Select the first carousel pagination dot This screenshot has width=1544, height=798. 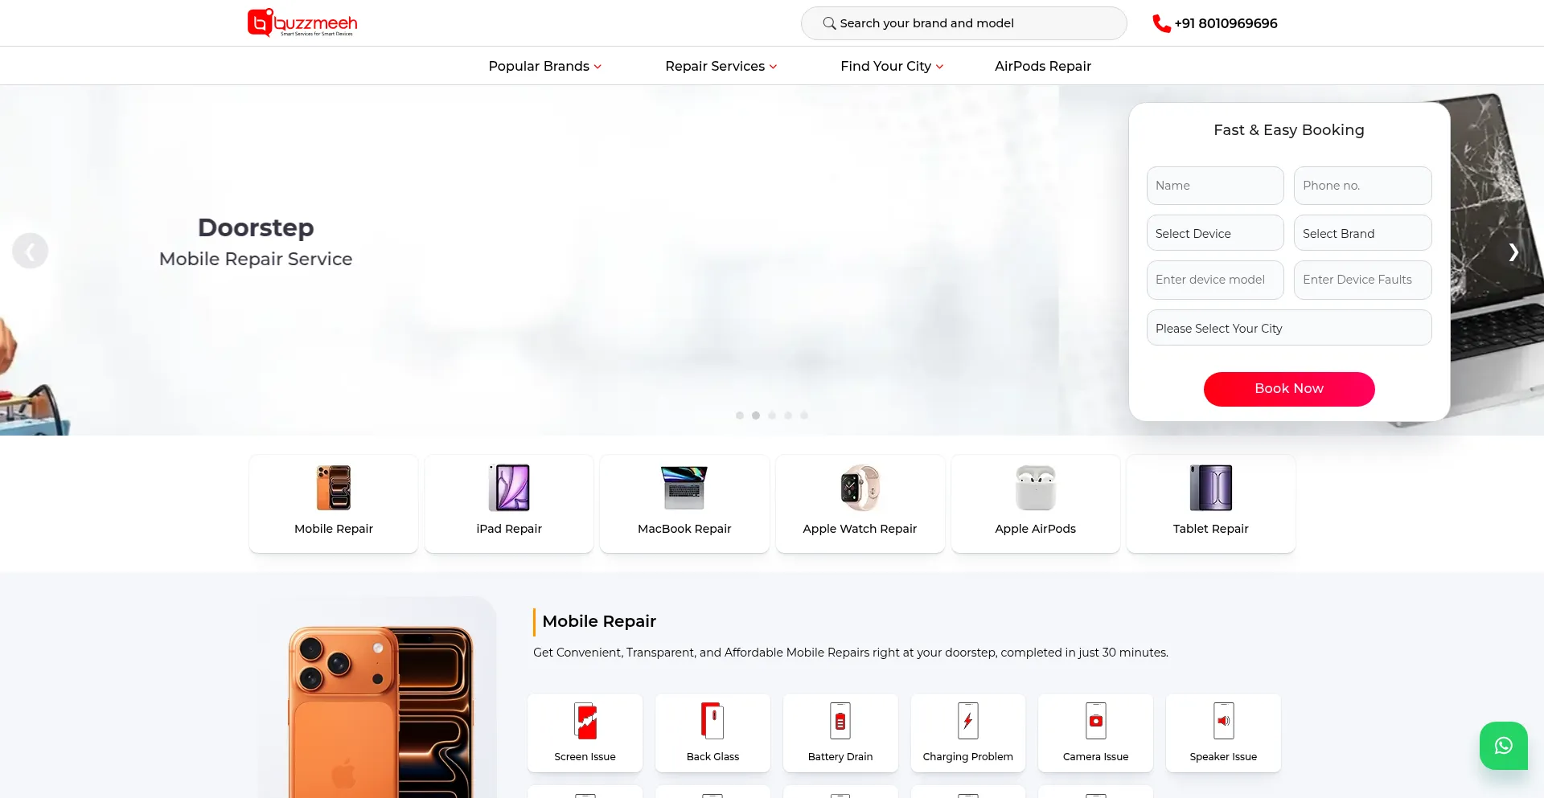tap(740, 415)
